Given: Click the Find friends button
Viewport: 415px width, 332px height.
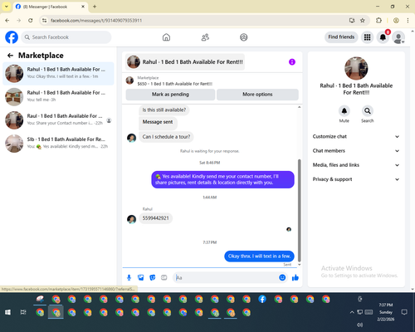Looking at the screenshot, I should click(341, 37).
